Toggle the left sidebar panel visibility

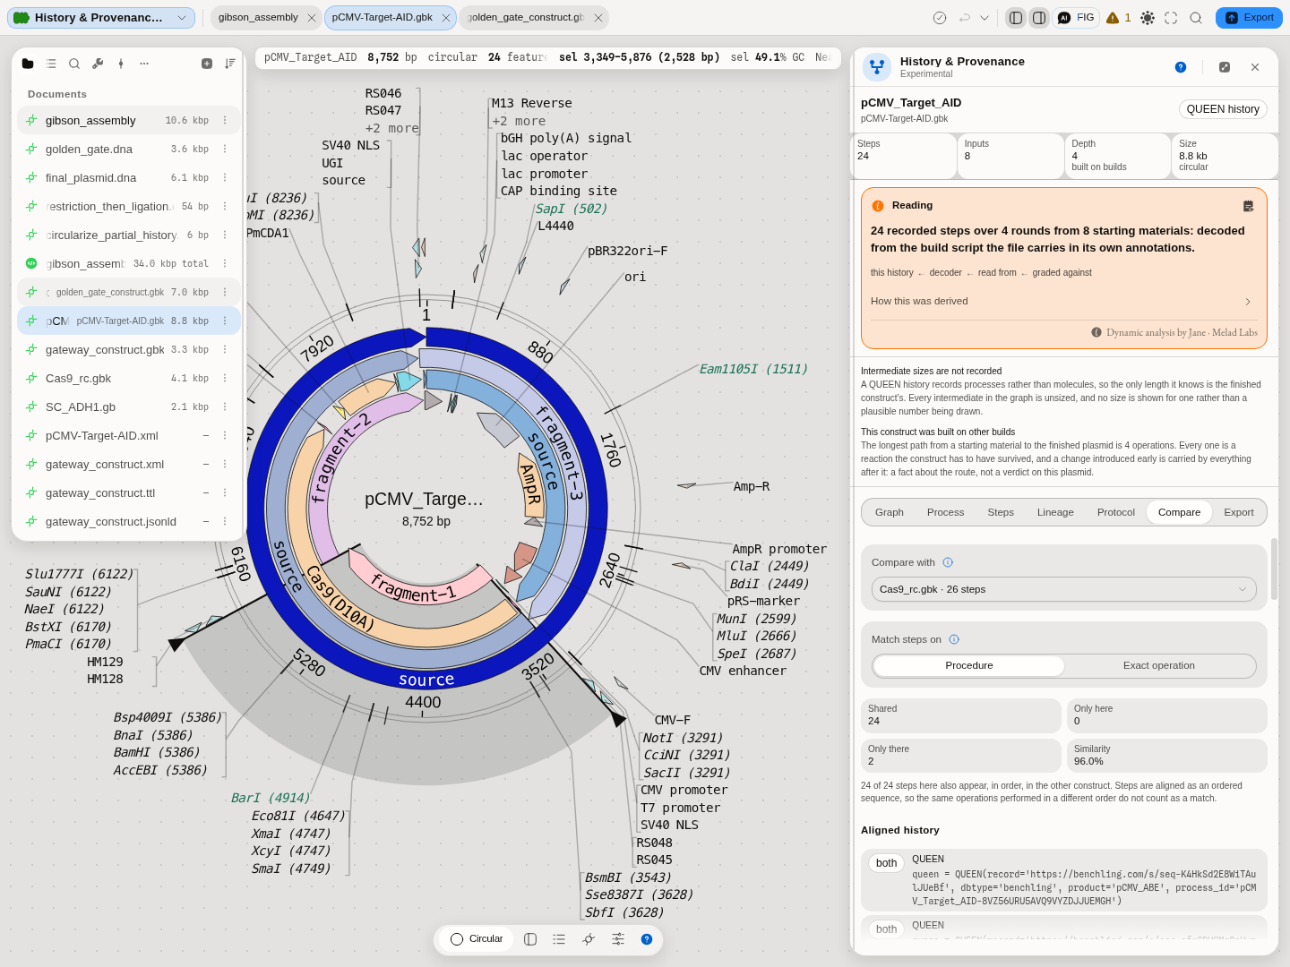1016,18
